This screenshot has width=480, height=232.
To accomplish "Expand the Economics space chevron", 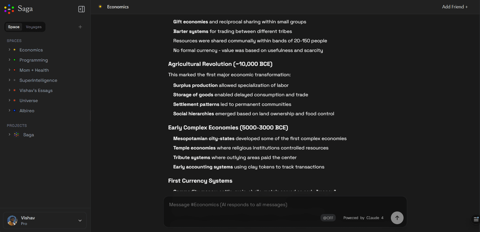I will (x=9, y=50).
